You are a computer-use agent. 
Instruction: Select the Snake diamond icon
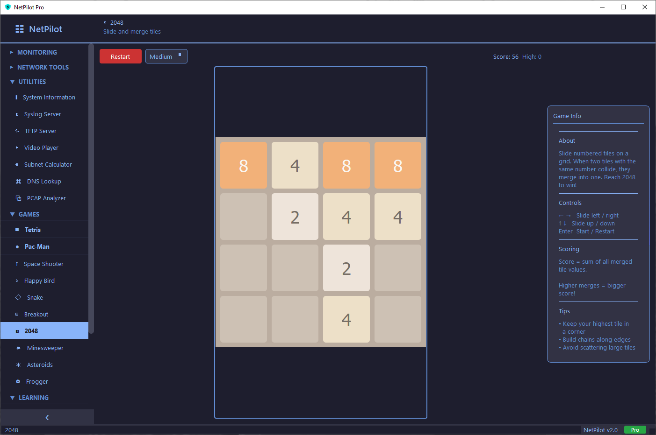click(17, 297)
